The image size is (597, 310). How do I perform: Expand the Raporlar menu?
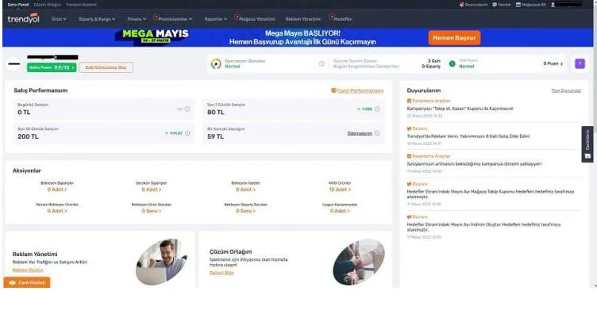215,19
